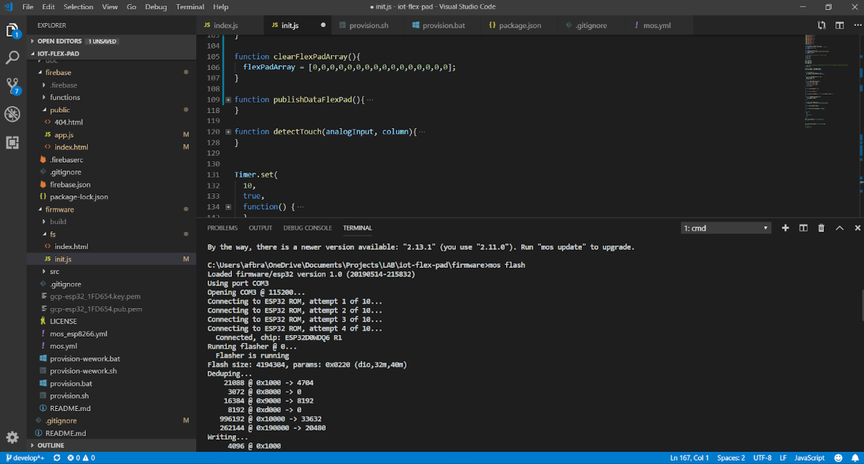Open the terminal selector dropdown '1: cmd'
864x464 pixels.
pos(726,228)
